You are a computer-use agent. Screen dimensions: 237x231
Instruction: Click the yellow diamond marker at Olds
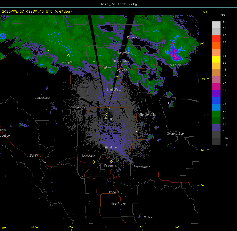click(107, 114)
